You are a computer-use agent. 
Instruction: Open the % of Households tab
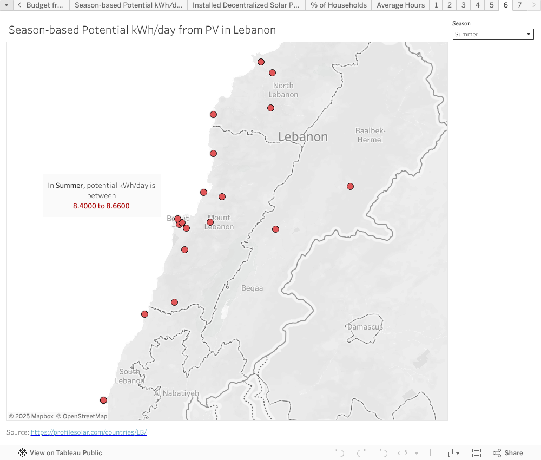point(339,5)
